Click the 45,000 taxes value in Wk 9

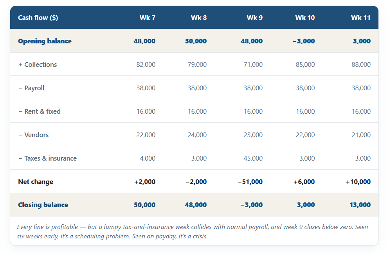pos(253,158)
